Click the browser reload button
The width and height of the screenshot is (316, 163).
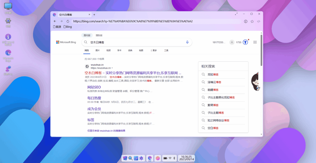pyautogui.click(x=67, y=21)
